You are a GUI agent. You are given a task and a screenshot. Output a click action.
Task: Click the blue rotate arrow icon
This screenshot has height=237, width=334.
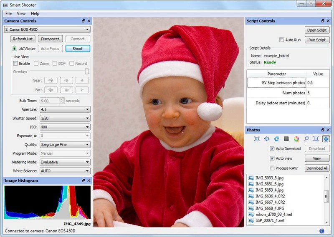(276, 139)
